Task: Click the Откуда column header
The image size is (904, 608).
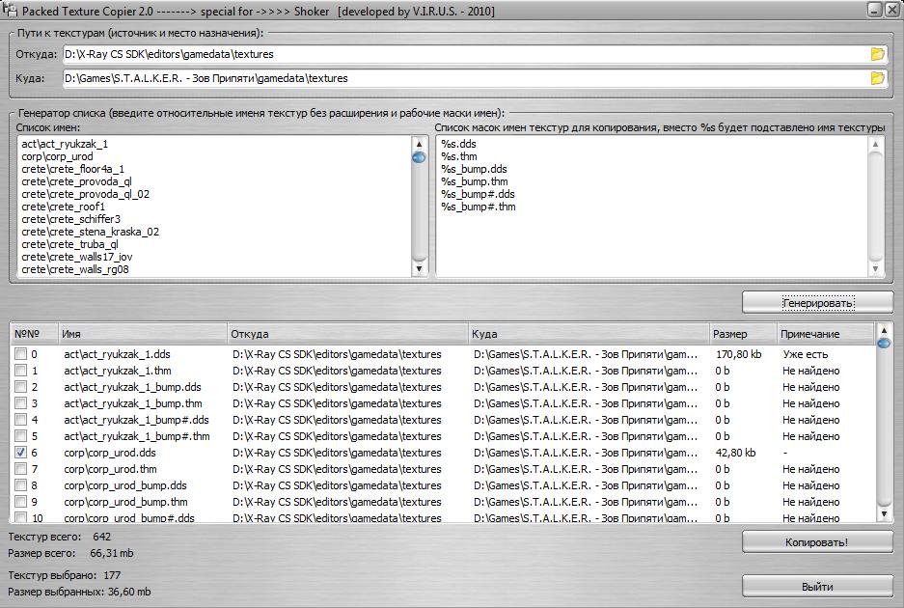Action: point(345,334)
